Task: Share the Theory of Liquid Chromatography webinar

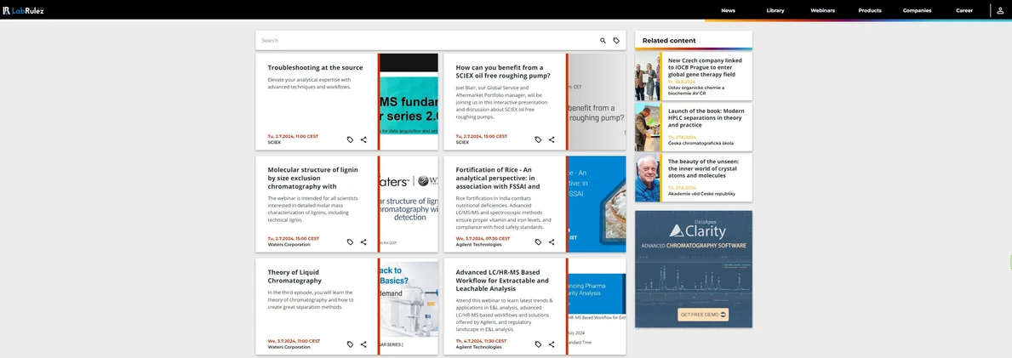Action: 363,344
